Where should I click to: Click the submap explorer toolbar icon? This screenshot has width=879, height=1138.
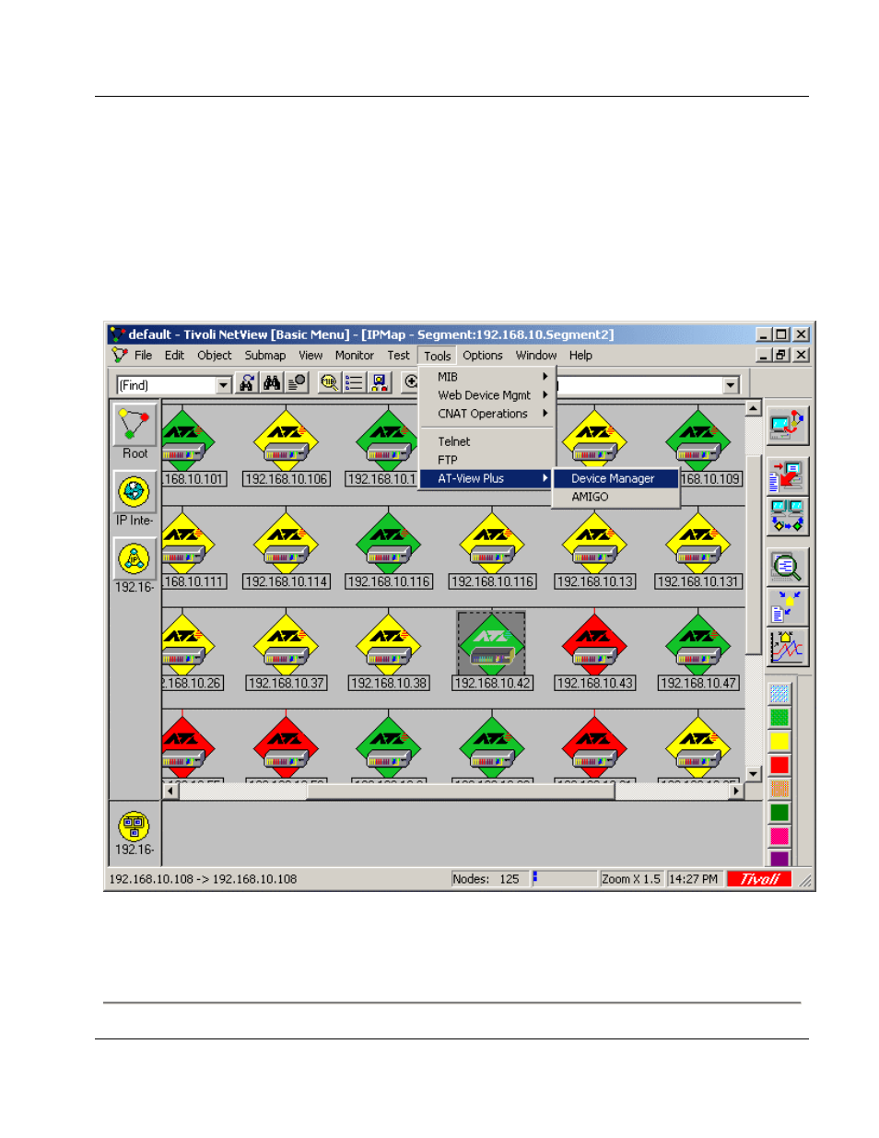point(380,383)
